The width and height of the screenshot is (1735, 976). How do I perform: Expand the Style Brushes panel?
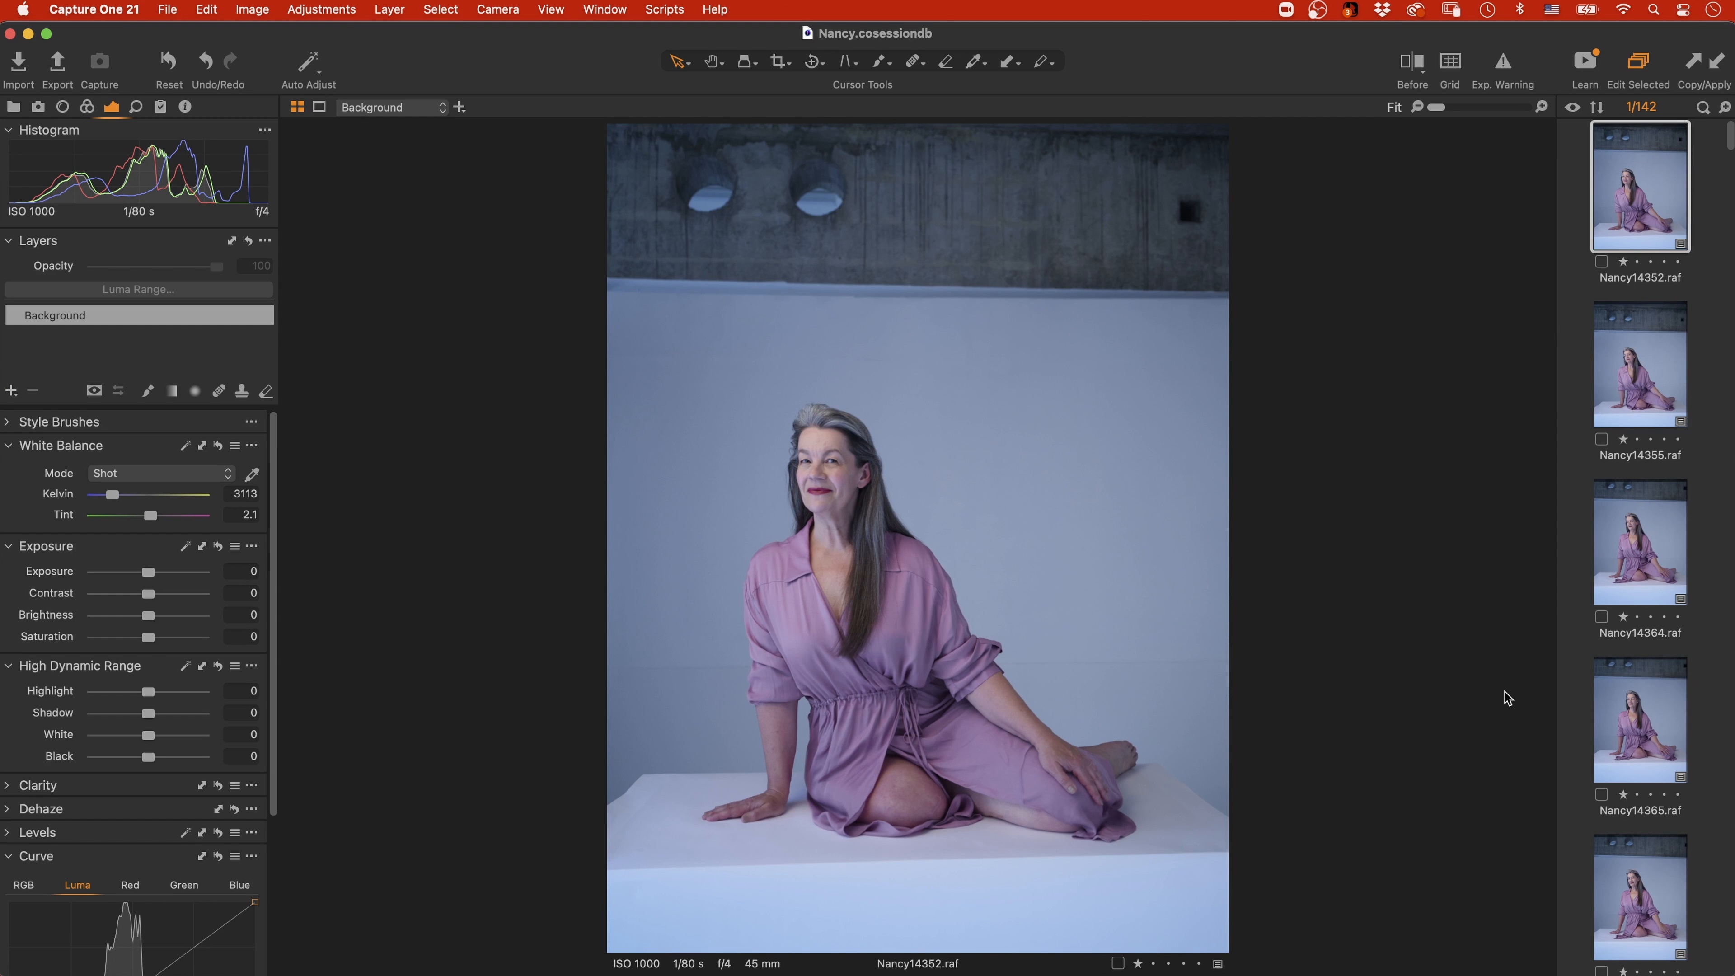(7, 422)
